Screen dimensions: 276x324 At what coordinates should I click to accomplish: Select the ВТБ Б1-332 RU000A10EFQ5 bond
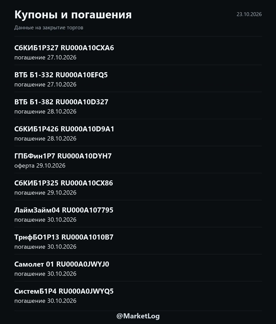point(138,79)
